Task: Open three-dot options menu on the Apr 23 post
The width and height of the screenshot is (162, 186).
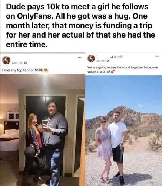Action: 157,57
